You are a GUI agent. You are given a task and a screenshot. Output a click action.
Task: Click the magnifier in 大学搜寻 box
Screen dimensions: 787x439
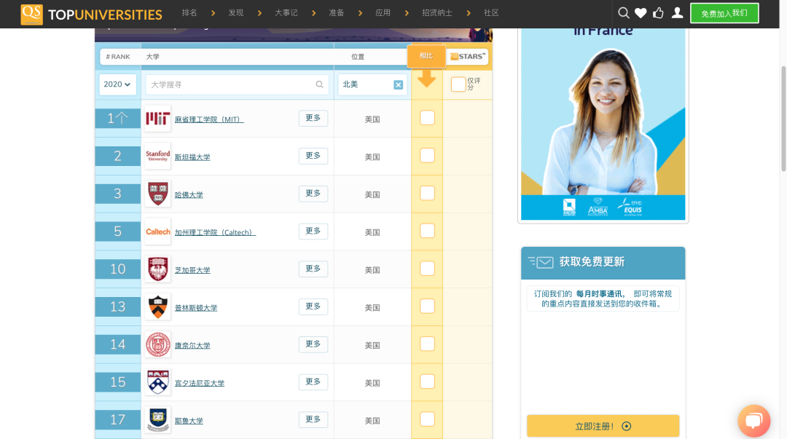[319, 84]
